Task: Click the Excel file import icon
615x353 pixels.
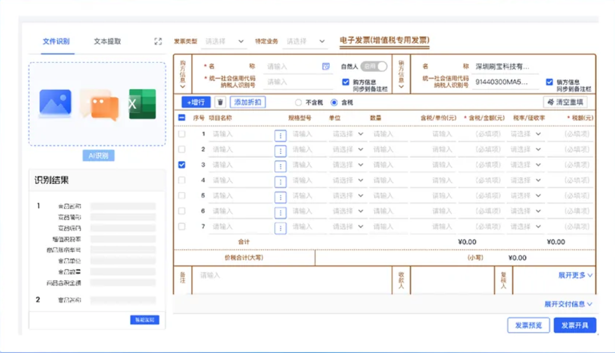Action: tap(142, 104)
